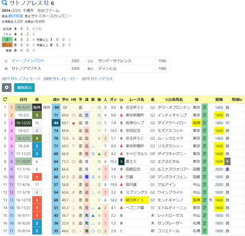
Task: Click race name 函館記念
Action: pyautogui.click(x=133, y=169)
